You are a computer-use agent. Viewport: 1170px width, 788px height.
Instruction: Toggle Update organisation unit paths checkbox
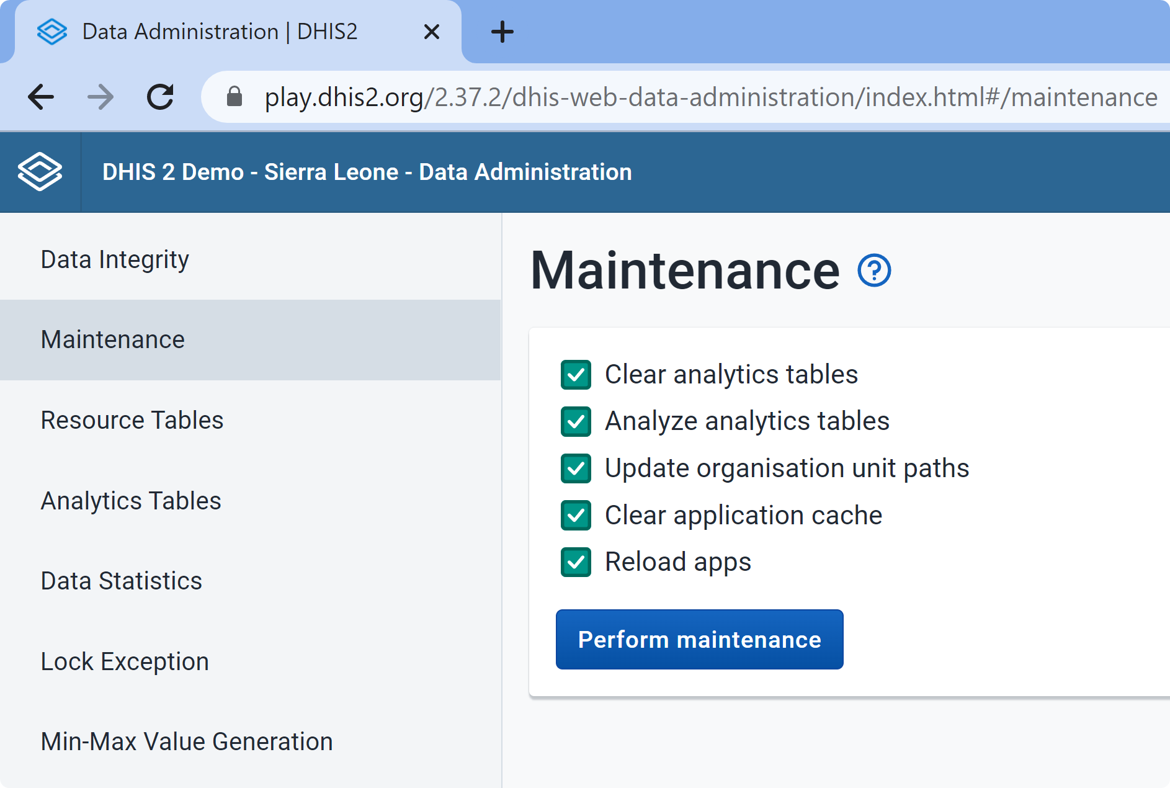(x=576, y=468)
